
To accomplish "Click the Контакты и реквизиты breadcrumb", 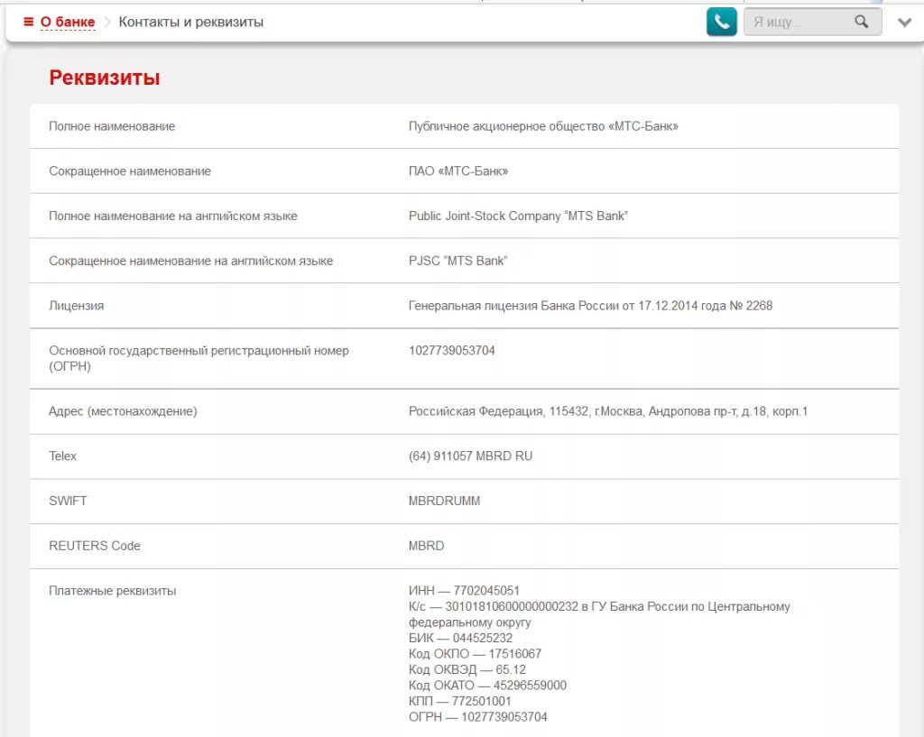I will pyautogui.click(x=191, y=23).
